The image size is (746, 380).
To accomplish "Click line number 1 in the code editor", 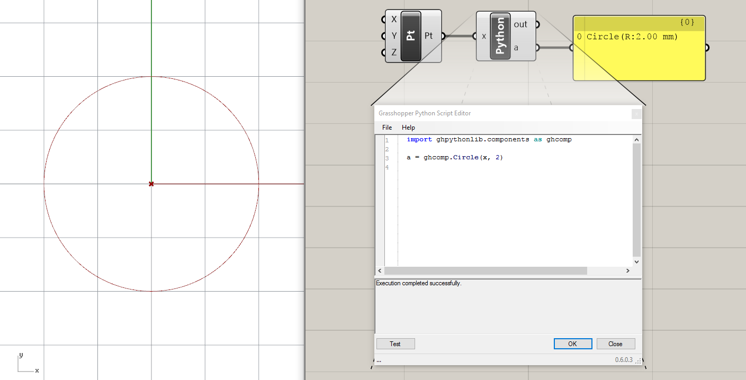I will coord(387,139).
